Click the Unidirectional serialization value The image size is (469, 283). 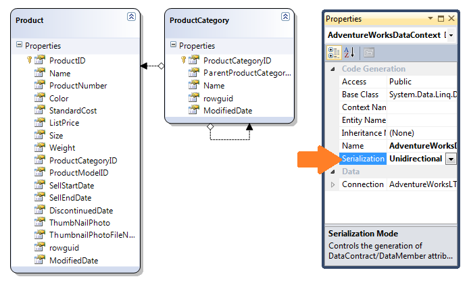coord(416,159)
